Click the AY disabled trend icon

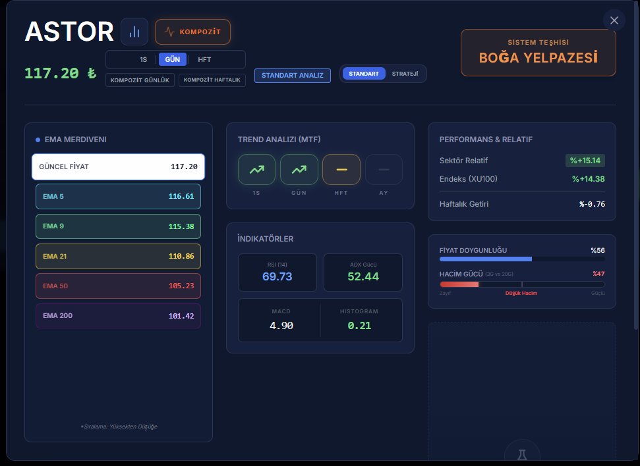pos(384,170)
